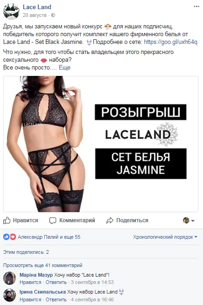Click Нравится under Ірина Скипальська's comment
Screen dimensions: 203x305
pyautogui.click(x=31, y=300)
